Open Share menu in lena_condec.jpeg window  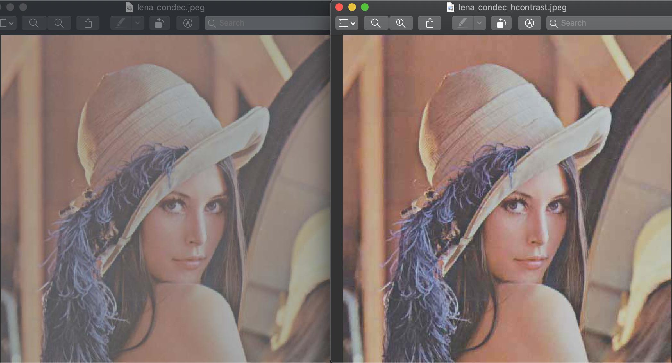[x=88, y=23]
